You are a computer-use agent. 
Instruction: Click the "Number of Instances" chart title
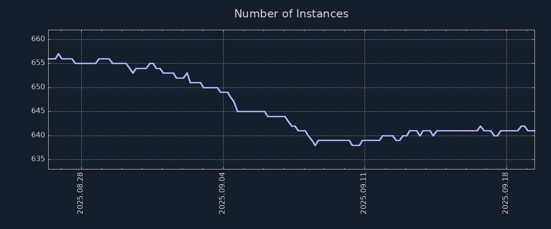pyautogui.click(x=291, y=14)
